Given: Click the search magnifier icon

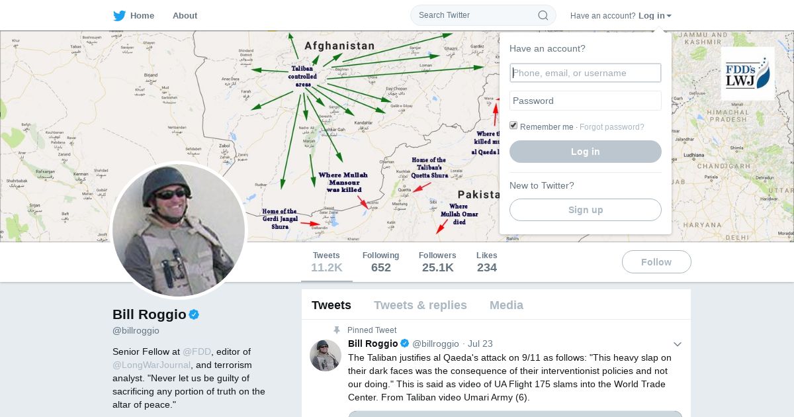Looking at the screenshot, I should click(x=543, y=15).
